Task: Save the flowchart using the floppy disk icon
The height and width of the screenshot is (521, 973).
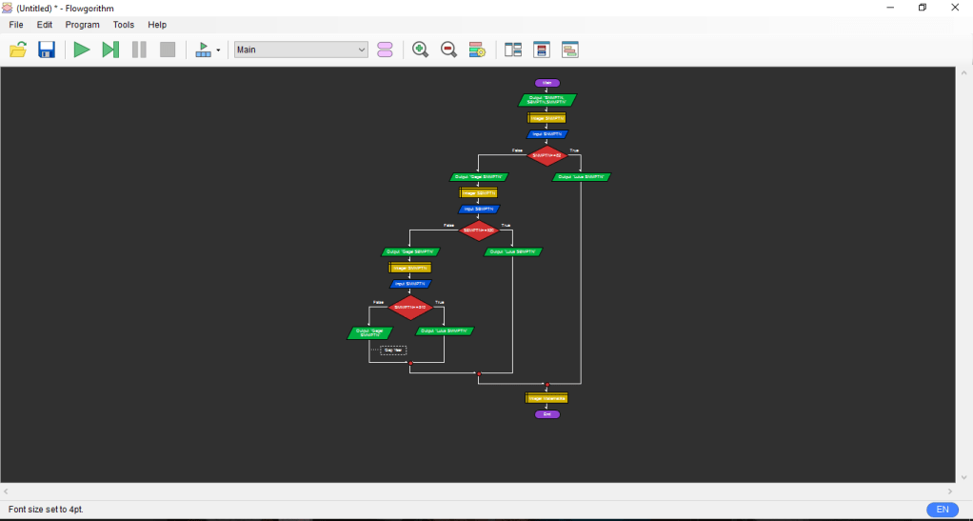Action: tap(47, 50)
